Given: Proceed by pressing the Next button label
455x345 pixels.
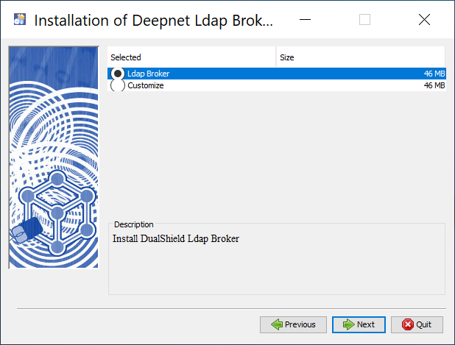Looking at the screenshot, I should click(x=366, y=324).
